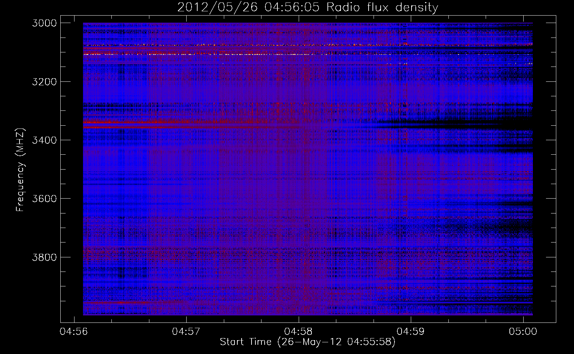The image size is (574, 354).
Task: Click the 'Start Time (26-May-12 04:55:58)' label
Action: point(308,342)
